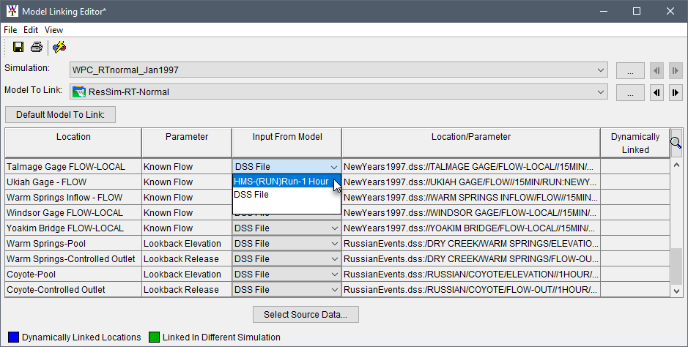Go to next model using right arrow
This screenshot has height=347, width=688.
click(676, 92)
